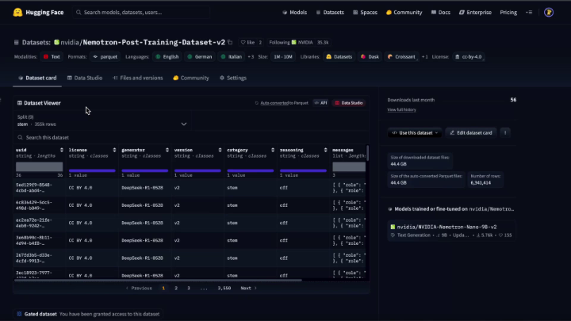This screenshot has height=321, width=571.
Task: Open Pricing in top navigation
Action: tap(508, 13)
